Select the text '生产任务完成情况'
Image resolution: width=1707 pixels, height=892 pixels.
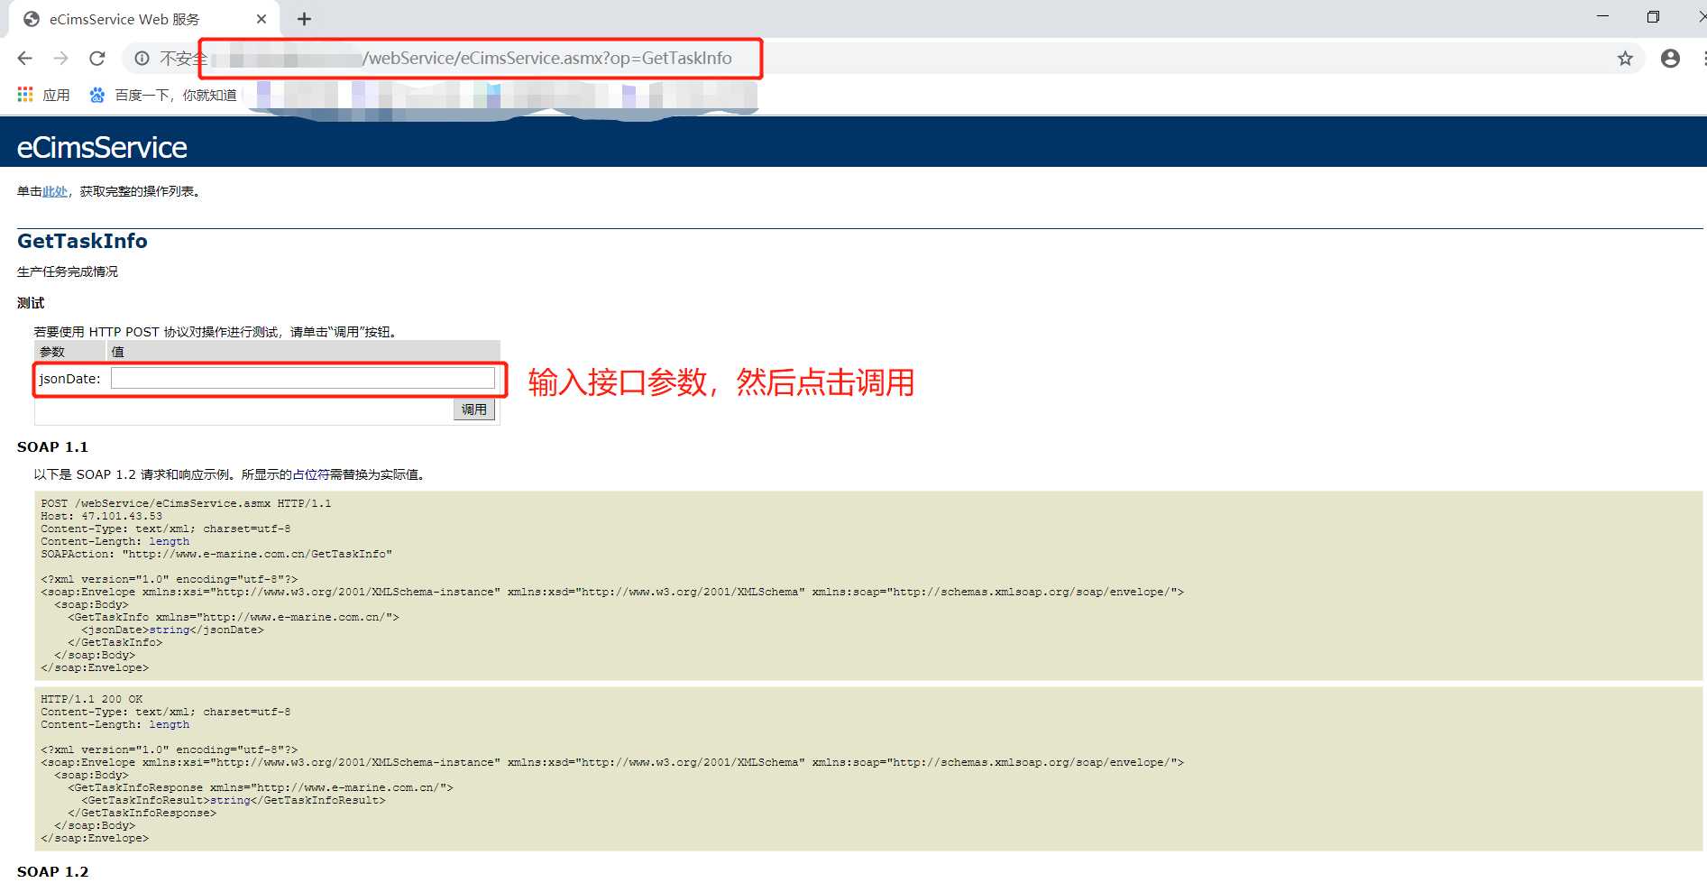68,271
